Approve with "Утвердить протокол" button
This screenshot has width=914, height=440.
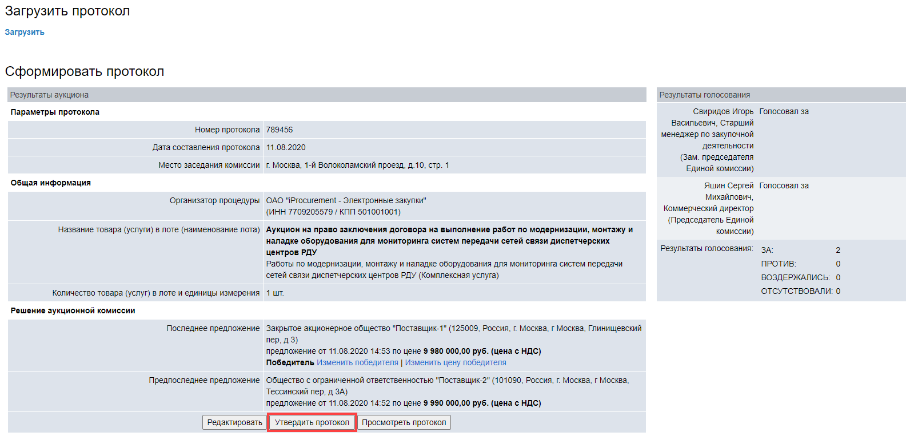click(x=312, y=422)
